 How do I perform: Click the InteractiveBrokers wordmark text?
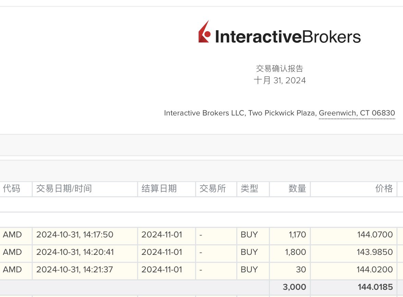[288, 37]
